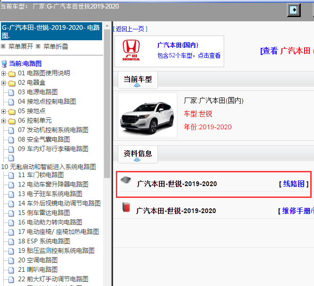Click page icon of 13 电子驻车系统电路图
The height and width of the screenshot is (286, 314).
pyautogui.click(x=11, y=194)
